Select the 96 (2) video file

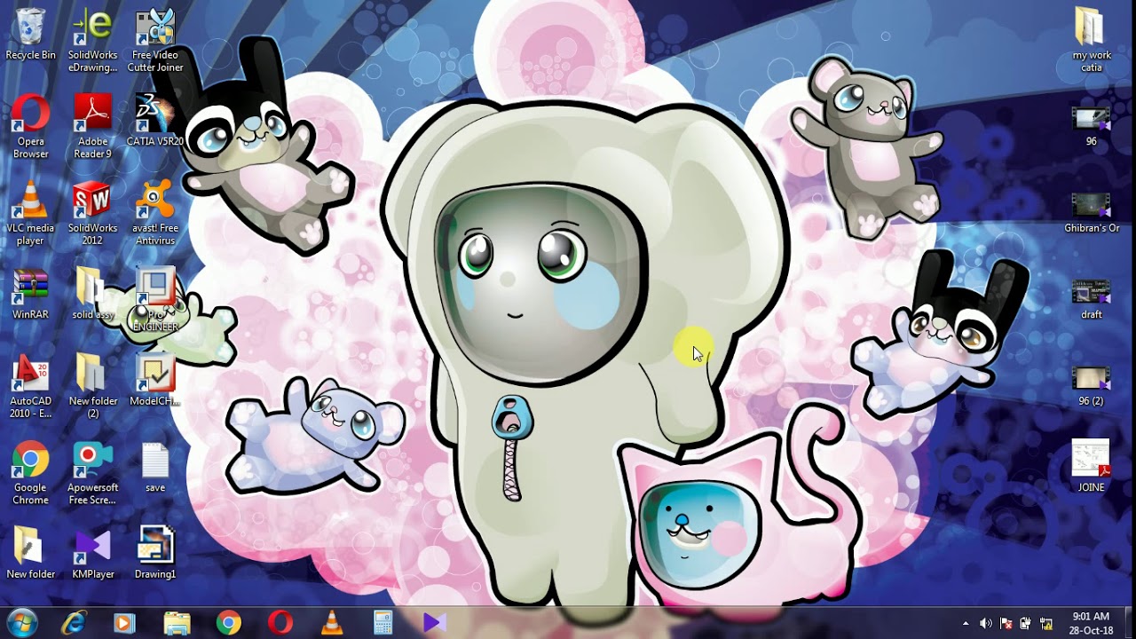1091,386
